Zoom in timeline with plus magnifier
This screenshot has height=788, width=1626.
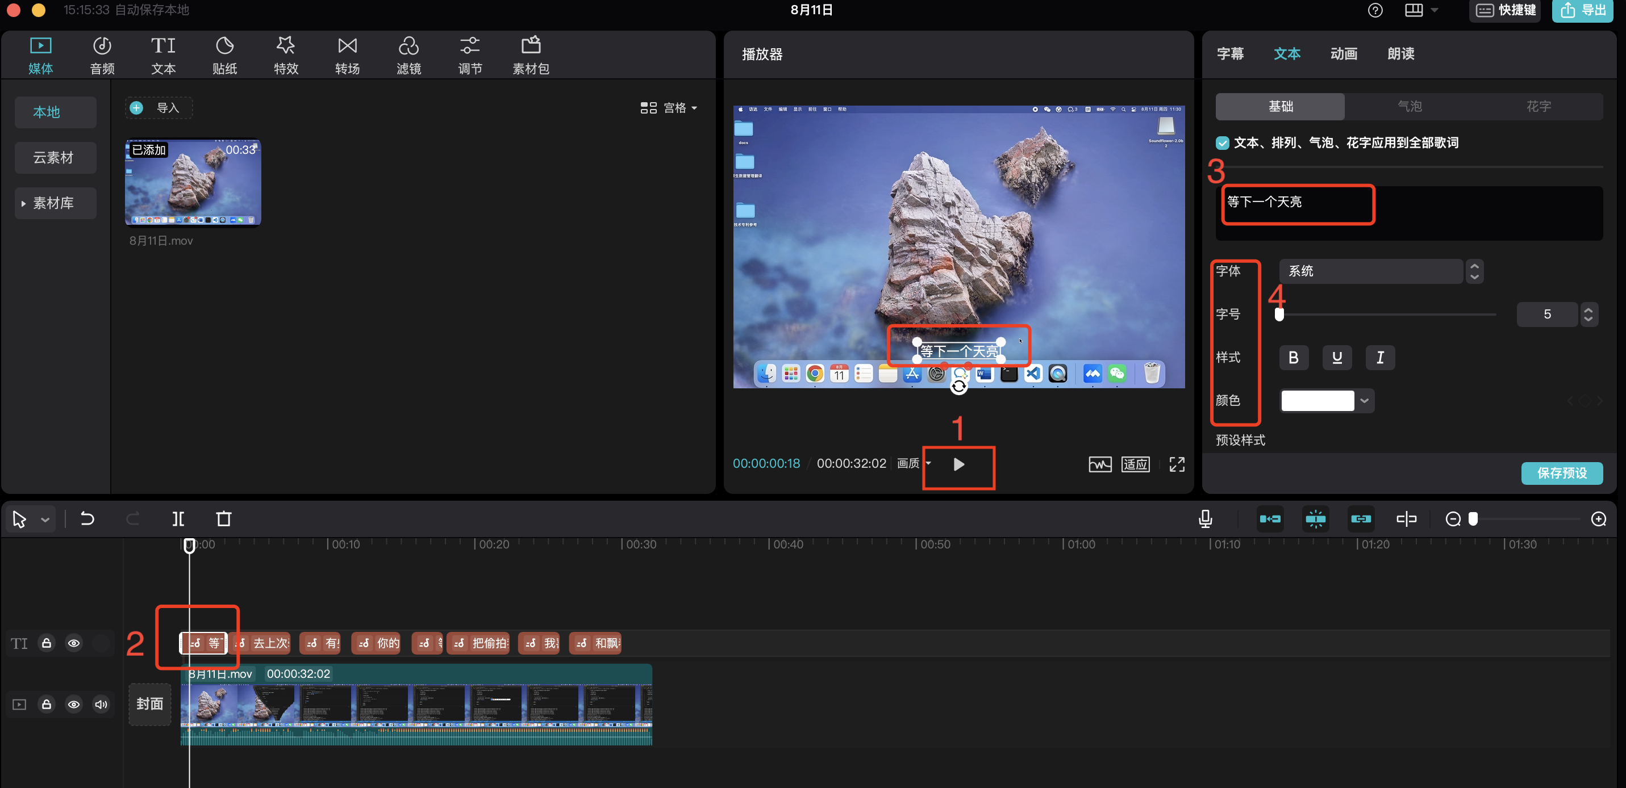[1598, 518]
